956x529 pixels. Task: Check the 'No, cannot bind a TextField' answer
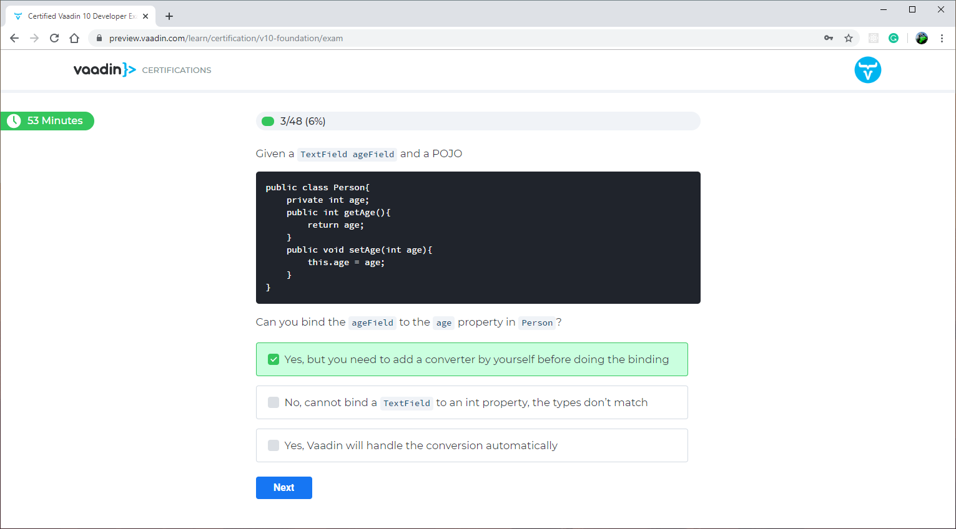click(273, 402)
